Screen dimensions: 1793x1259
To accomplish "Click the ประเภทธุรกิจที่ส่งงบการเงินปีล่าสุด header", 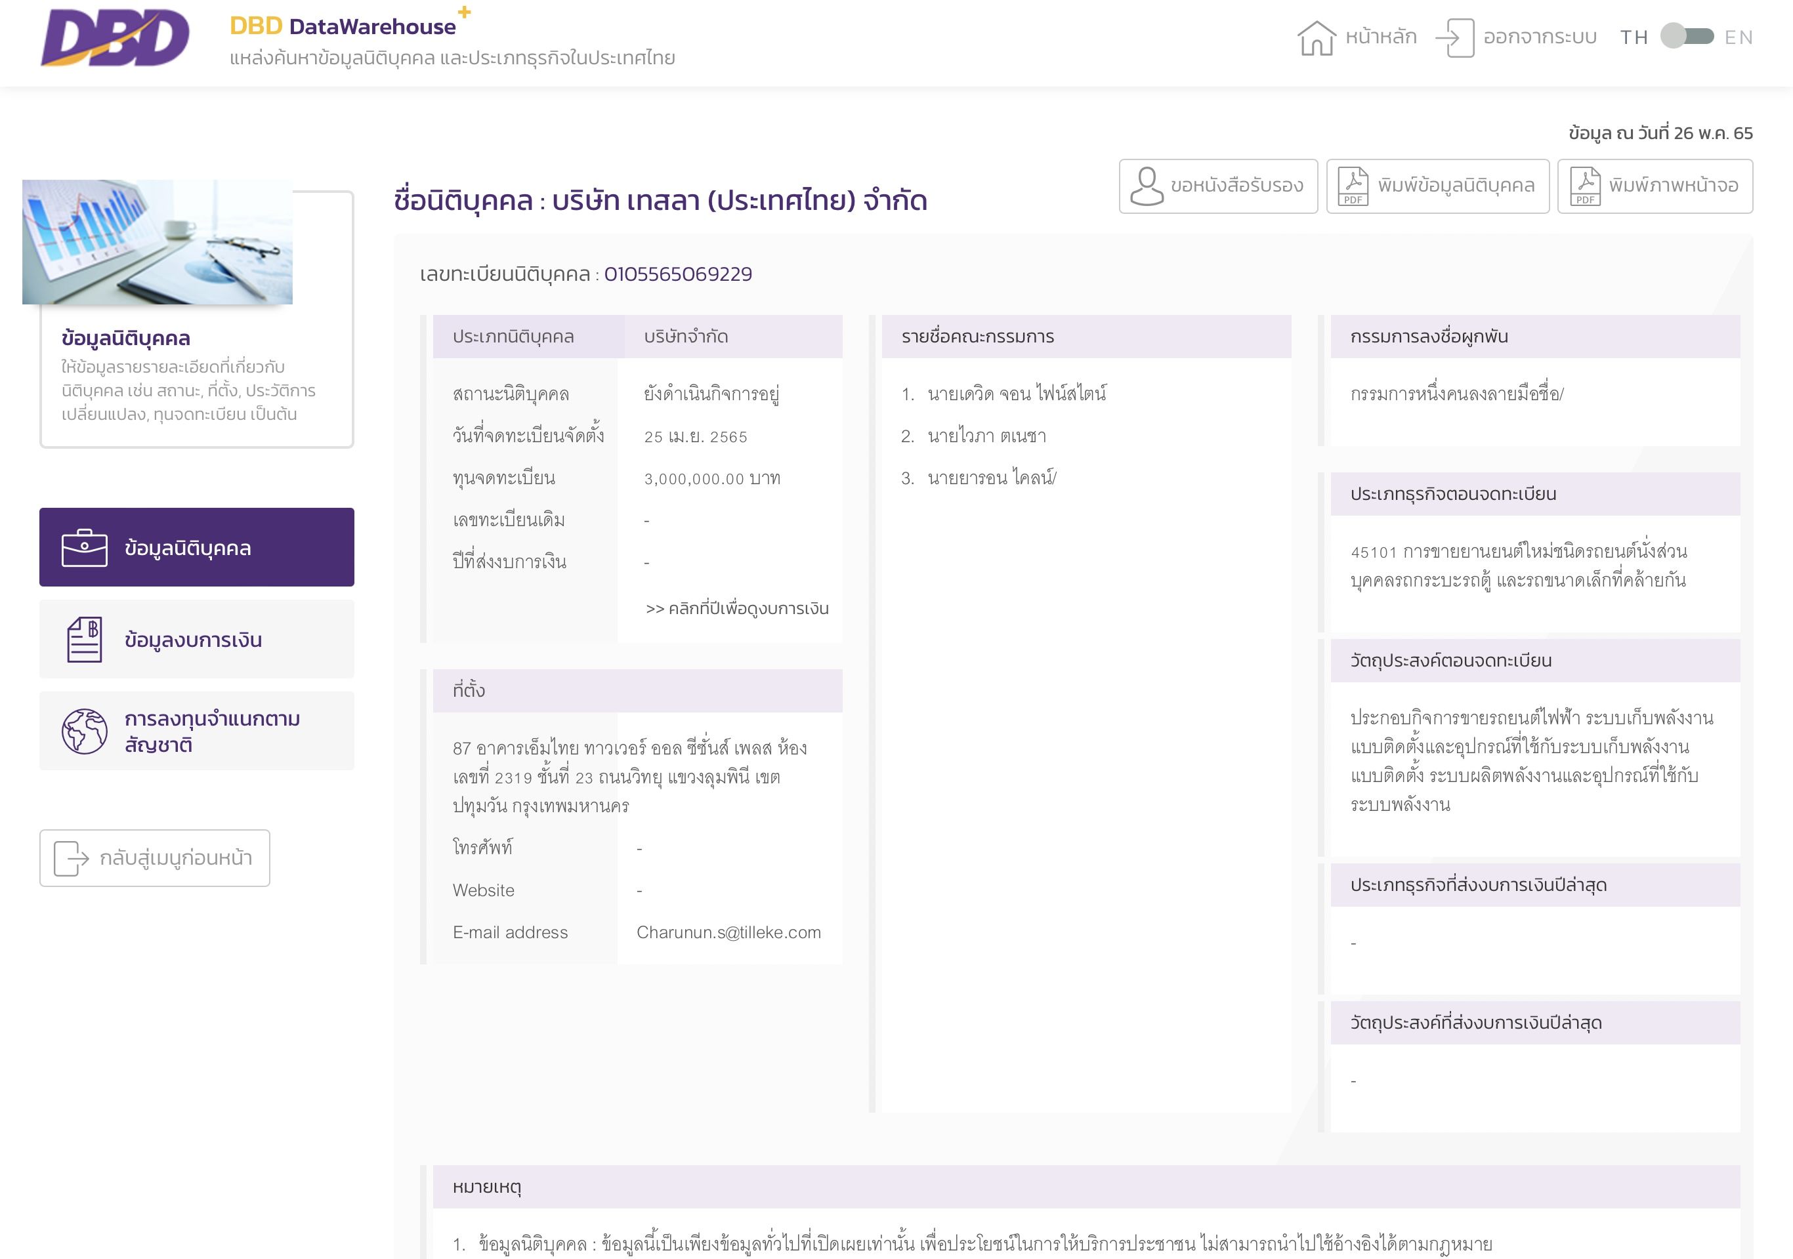I will (1535, 885).
